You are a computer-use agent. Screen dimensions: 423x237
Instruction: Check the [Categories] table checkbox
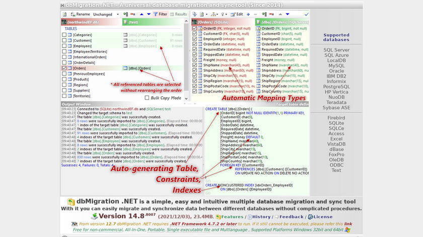[x=64, y=35]
